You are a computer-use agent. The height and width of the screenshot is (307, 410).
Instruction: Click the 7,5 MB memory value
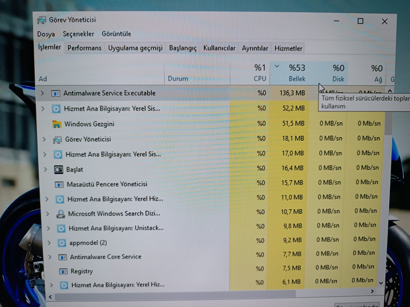[x=292, y=268]
